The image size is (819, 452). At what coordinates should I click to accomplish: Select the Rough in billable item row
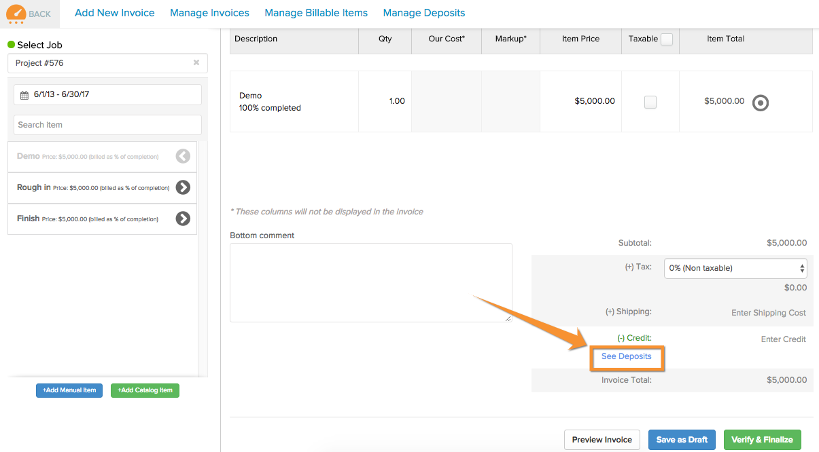(102, 187)
